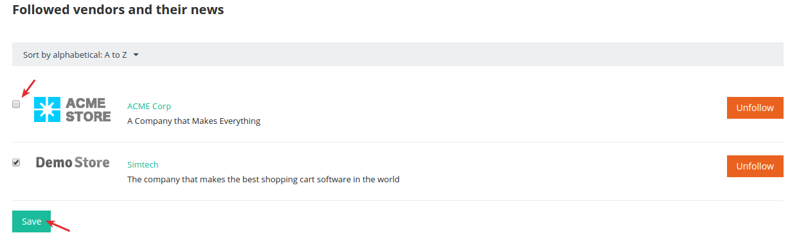This screenshot has height=242, width=799.
Task: Click Simtech's shopping cart software description
Action: (264, 179)
